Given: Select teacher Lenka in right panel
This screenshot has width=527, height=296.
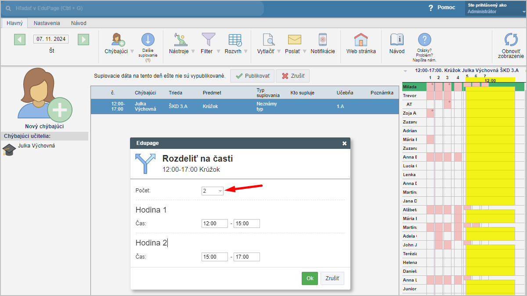Looking at the screenshot, I should pos(410,175).
